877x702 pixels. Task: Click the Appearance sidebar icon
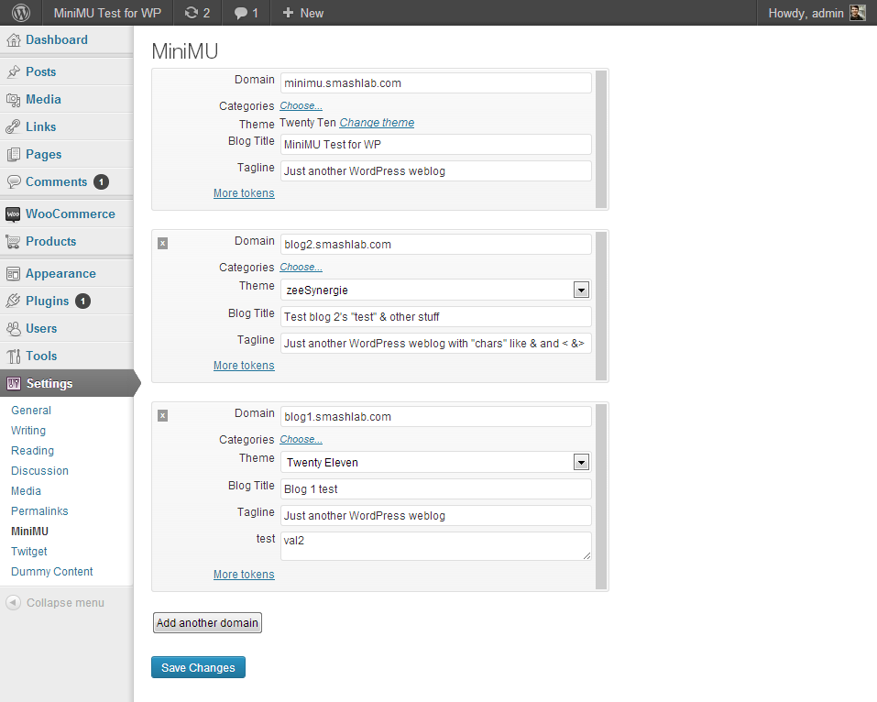14,273
